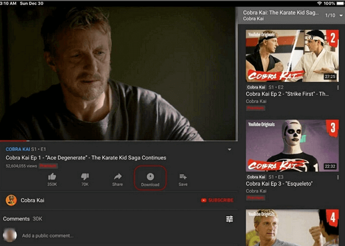Image resolution: width=345 pixels, height=246 pixels.
Task: Seek on the video progress bar
Action: click(119, 141)
